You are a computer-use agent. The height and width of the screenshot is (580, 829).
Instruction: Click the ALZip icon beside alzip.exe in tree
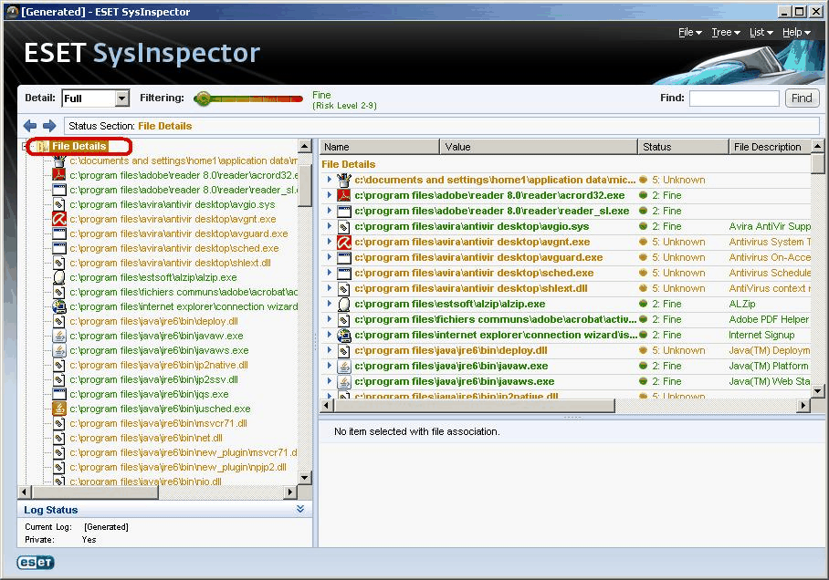(59, 277)
